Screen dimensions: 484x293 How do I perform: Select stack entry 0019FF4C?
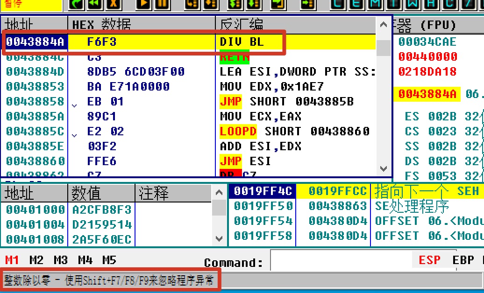pyautogui.click(x=263, y=191)
